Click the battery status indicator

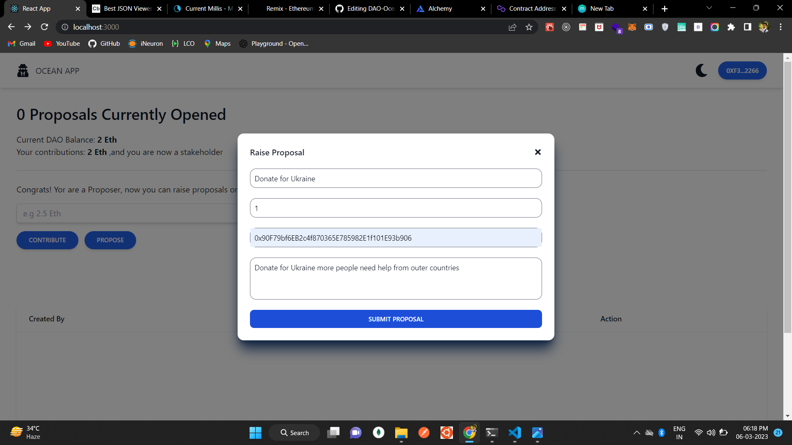723,433
